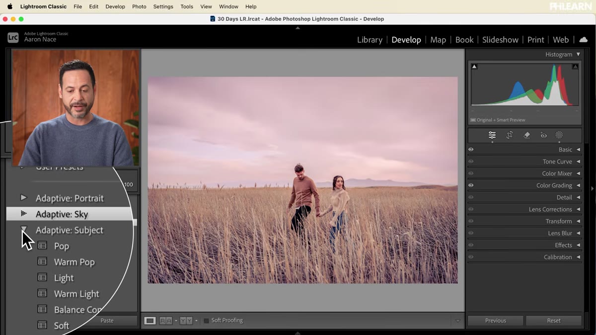This screenshot has height=335, width=596.
Task: Click the Reset button
Action: pos(554,321)
